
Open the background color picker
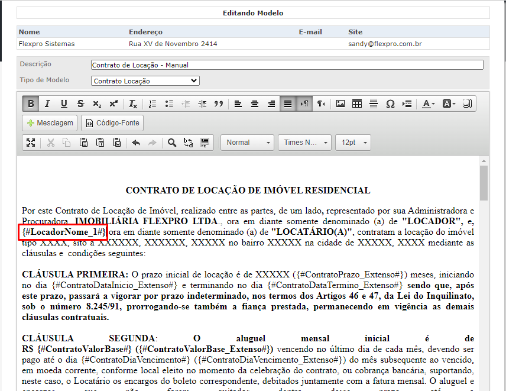[449, 104]
